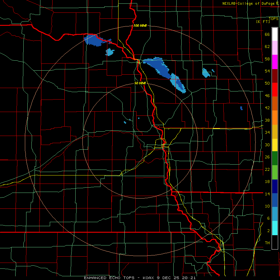
Task: Click the "42" legend value
Action: point(267,108)
